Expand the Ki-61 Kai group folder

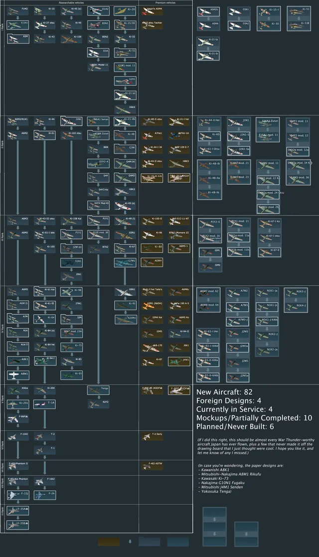coord(45,291)
